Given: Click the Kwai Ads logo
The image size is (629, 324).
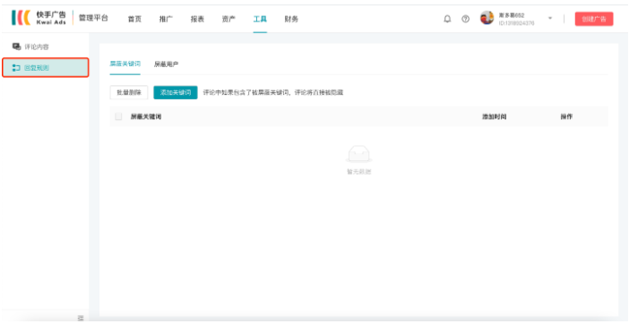Looking at the screenshot, I should [39, 18].
